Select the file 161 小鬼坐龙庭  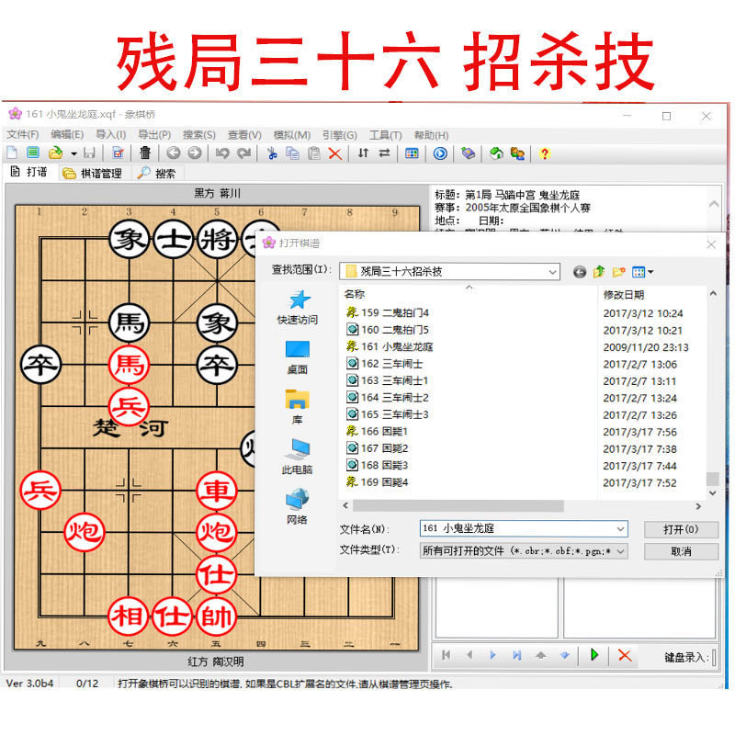click(x=390, y=347)
